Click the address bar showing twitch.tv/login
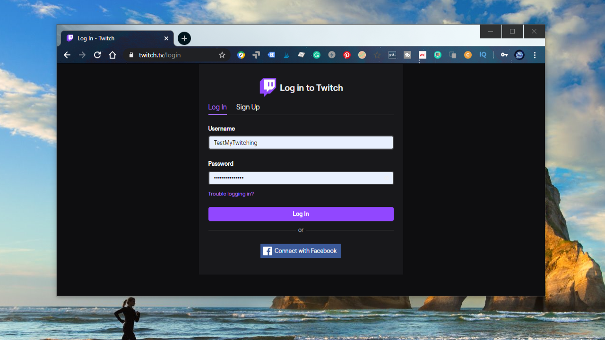Image resolution: width=605 pixels, height=340 pixels. click(178, 55)
